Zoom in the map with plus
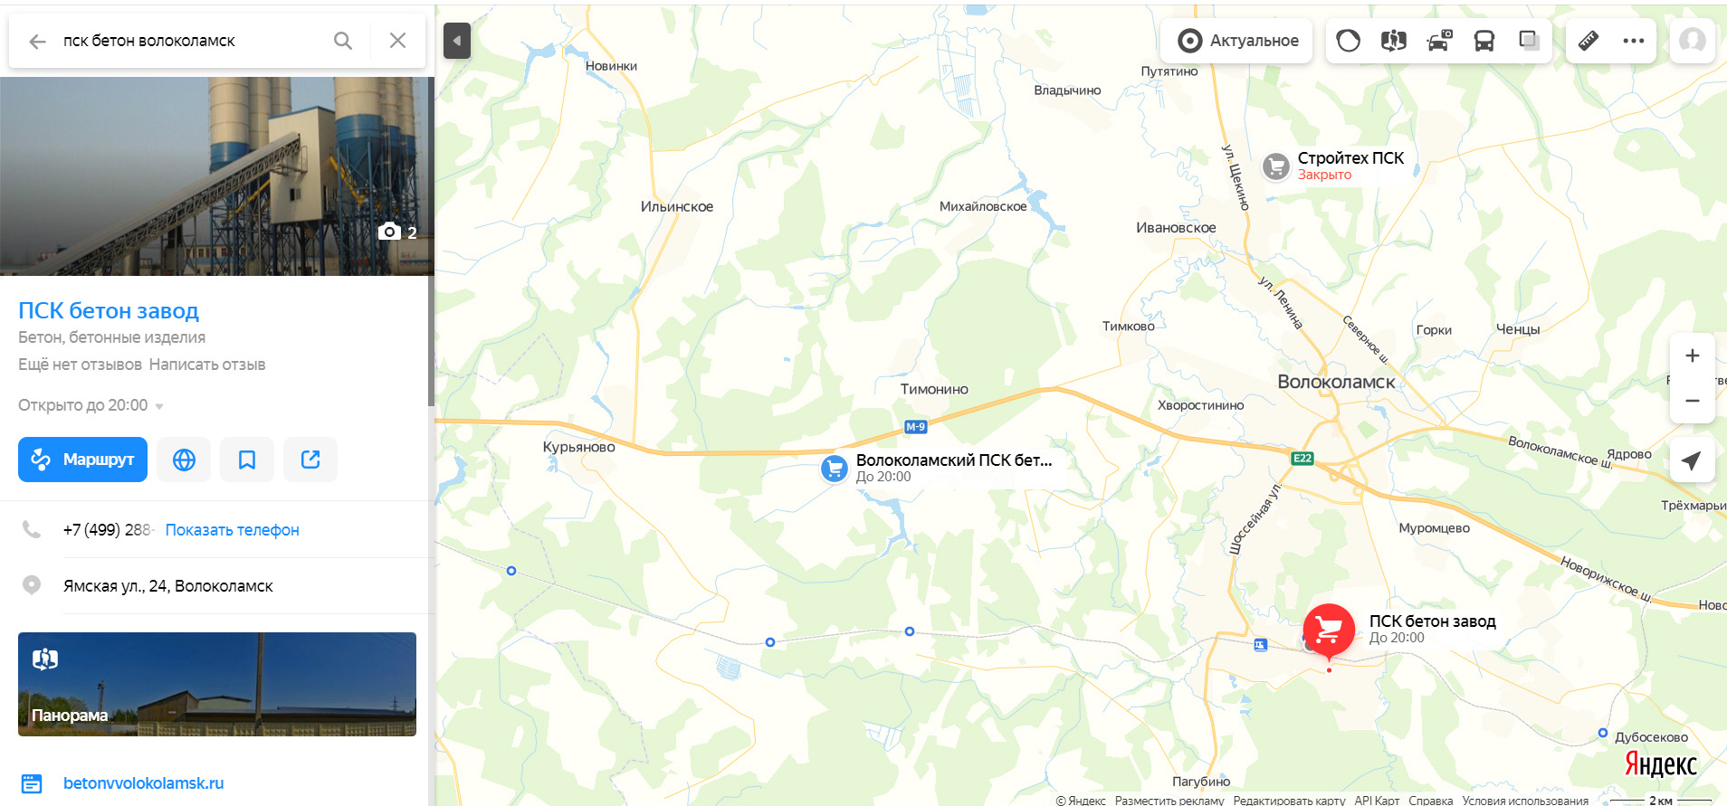The width and height of the screenshot is (1727, 806). (1693, 356)
